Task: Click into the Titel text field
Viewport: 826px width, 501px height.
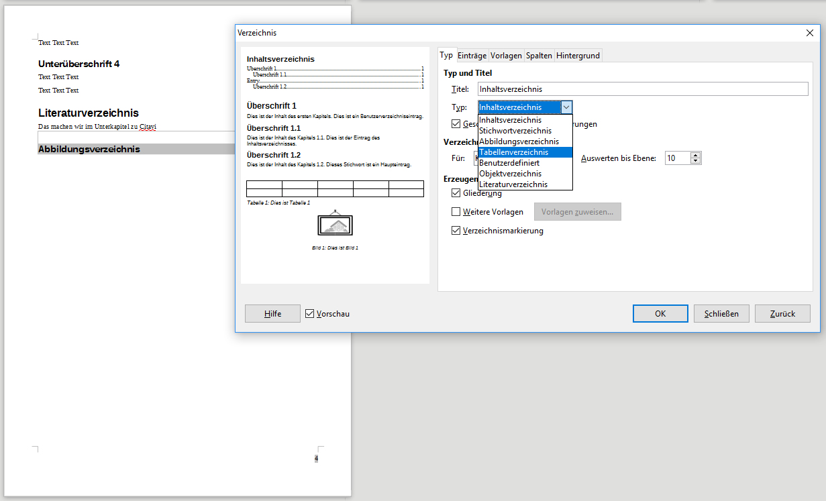Action: point(642,89)
